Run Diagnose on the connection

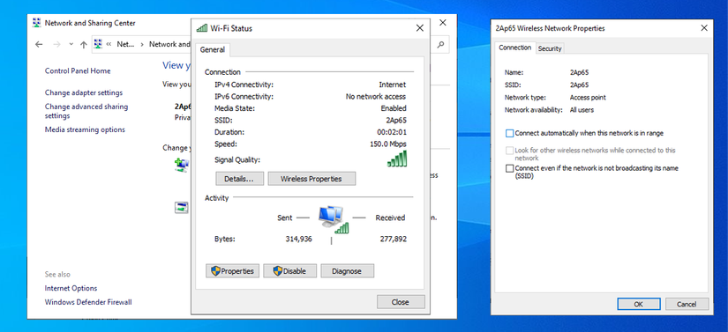point(348,271)
